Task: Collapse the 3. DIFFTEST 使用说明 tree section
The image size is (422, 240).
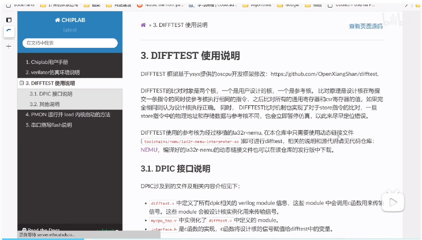Action: [x=22, y=83]
